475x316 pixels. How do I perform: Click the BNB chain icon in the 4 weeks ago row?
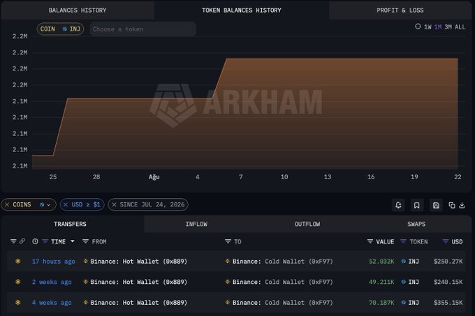[18, 302]
